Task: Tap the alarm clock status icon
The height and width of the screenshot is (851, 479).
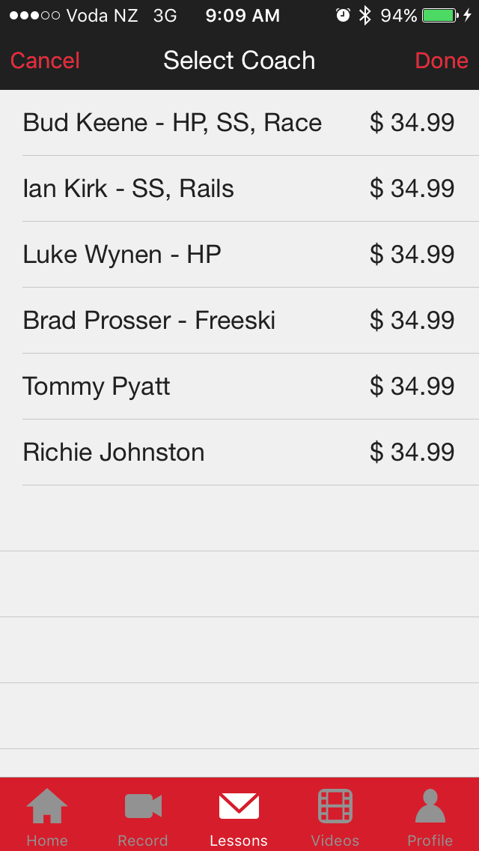Action: point(343,16)
